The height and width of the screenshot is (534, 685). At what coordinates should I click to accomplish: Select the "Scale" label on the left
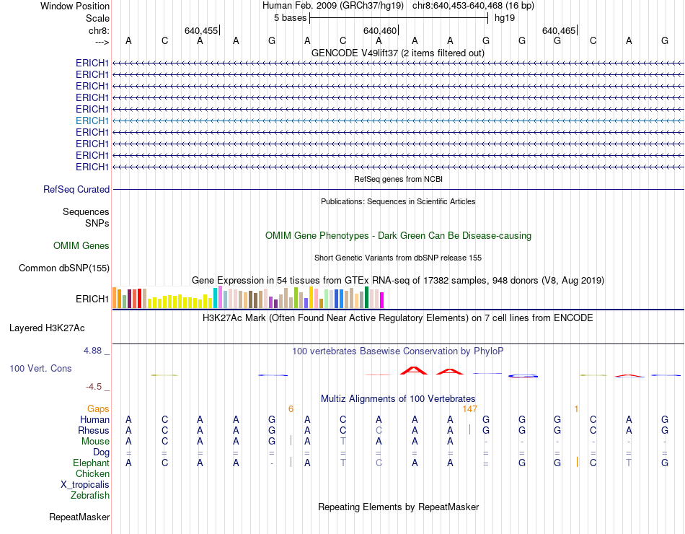[97, 18]
